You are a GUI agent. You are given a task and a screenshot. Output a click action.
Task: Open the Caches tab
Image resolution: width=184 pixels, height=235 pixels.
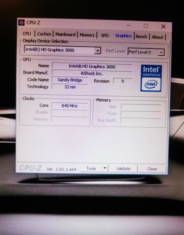[44, 34]
